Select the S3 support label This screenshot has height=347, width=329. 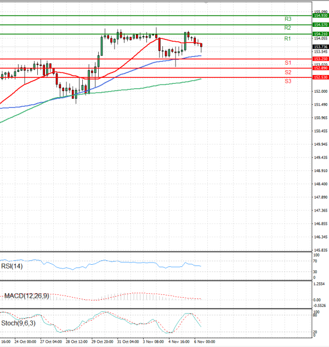[287, 81]
